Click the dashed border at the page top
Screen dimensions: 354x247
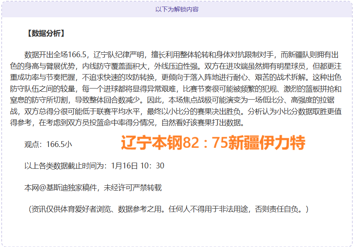(177, 2)
